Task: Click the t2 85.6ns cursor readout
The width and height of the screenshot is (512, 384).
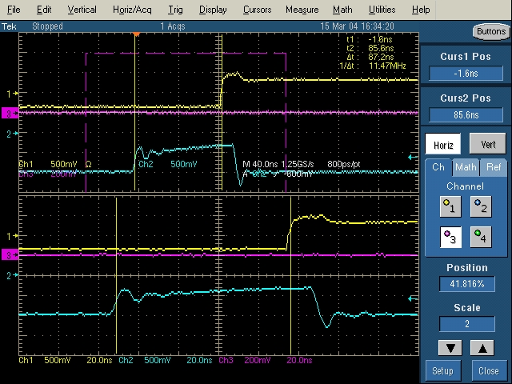Action: [370, 48]
